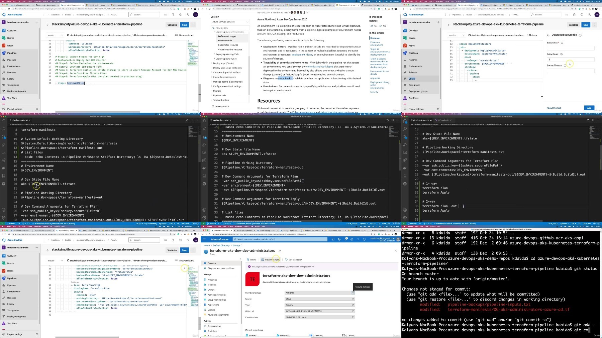The image size is (602, 338).
Task: Open Azure Cloud Shell from the portal header
Action: coord(333,239)
